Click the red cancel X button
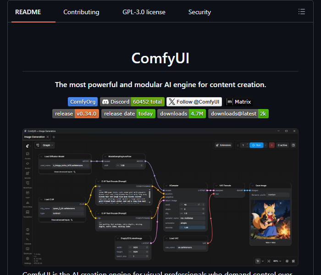 (x=271, y=145)
